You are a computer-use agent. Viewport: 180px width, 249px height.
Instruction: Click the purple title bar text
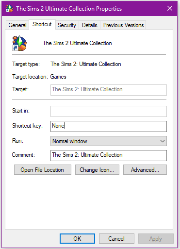[69, 9]
